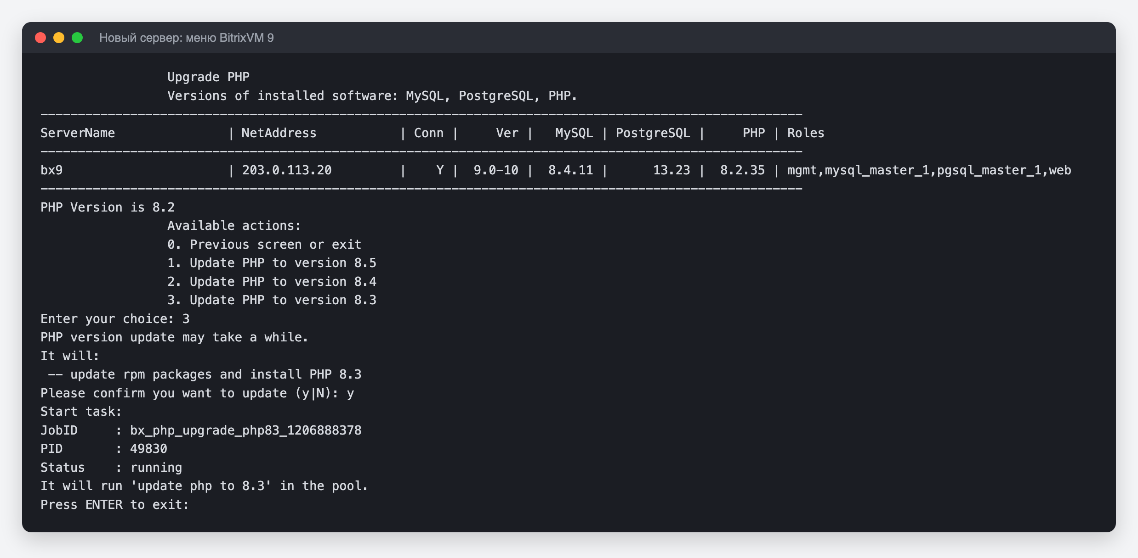Click 'Press ENTER to exit:' prompt
Screen dimensions: 1138x558
click(115, 505)
